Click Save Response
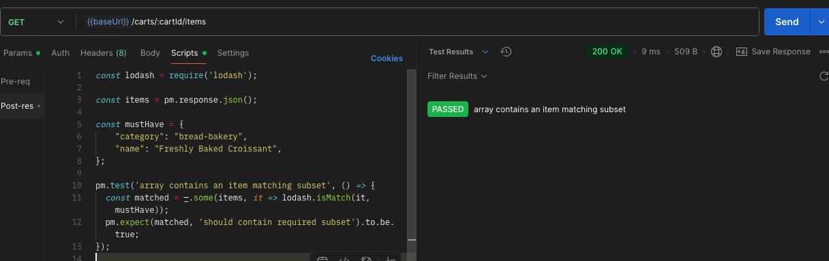Viewport: 829px width, 261px height. click(x=773, y=52)
